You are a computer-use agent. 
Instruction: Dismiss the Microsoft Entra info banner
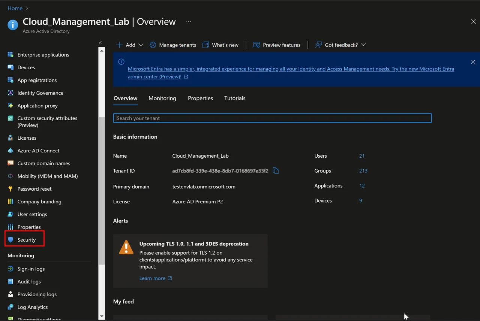473,62
